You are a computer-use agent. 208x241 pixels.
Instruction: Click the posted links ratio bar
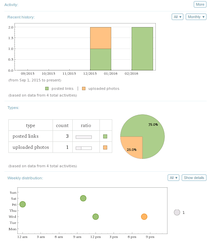point(84,137)
